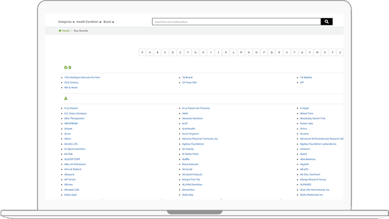Image resolution: width=389 pixels, height=219 pixels.
Task: Open the Aleva Naturals brand
Action: point(190,164)
